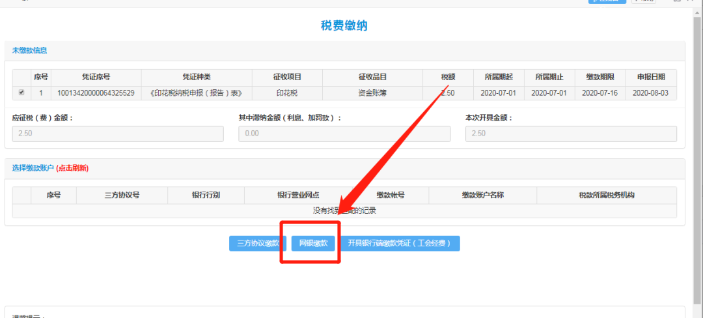Click the 应征税(费)金额 field

[x=118, y=134]
